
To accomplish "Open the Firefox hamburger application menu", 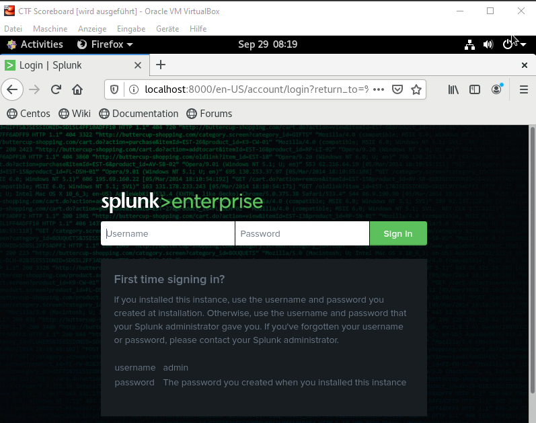I will [x=524, y=89].
